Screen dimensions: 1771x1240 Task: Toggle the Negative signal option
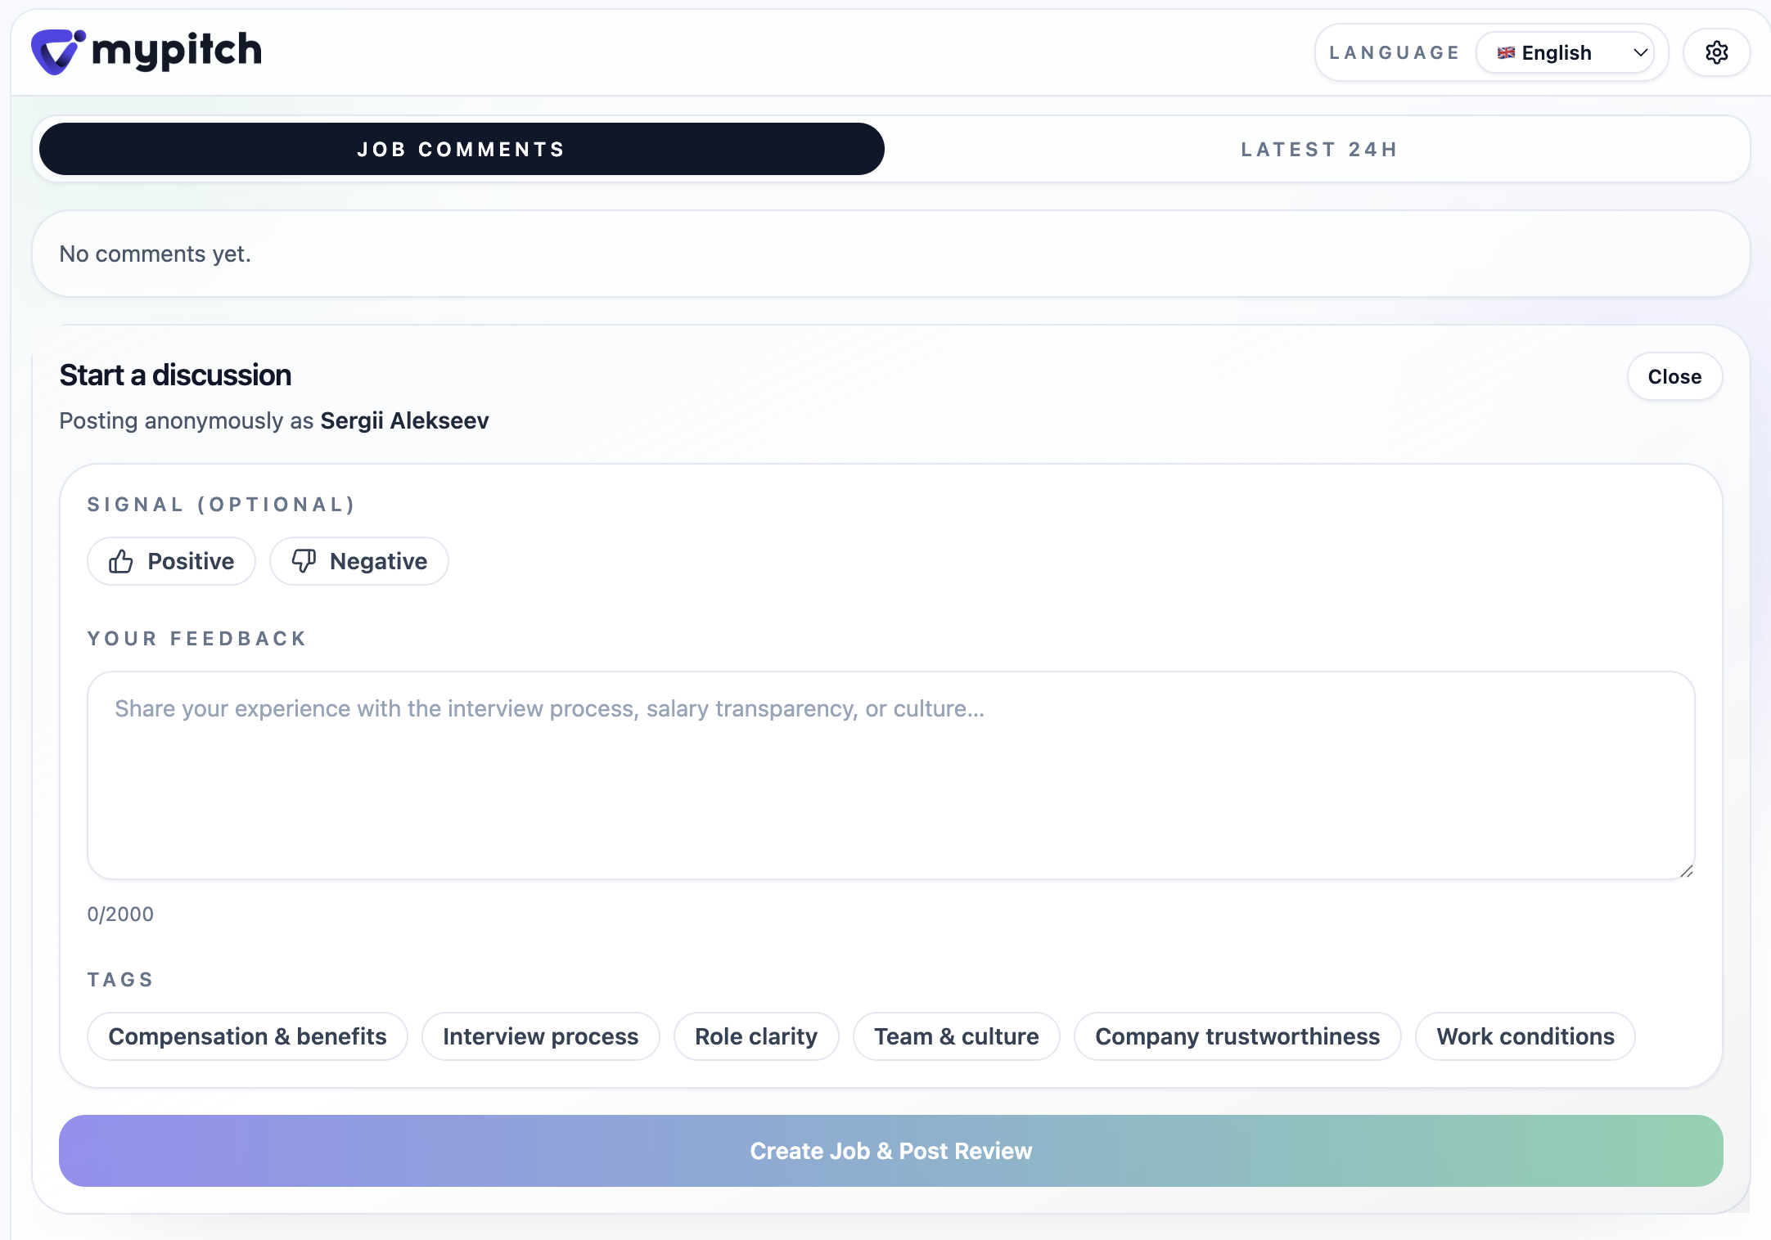(358, 561)
